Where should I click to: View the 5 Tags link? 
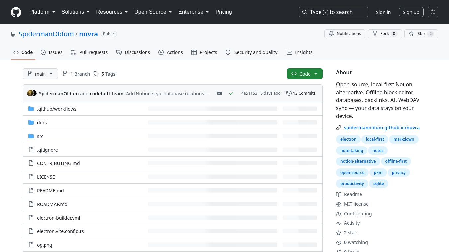click(104, 74)
